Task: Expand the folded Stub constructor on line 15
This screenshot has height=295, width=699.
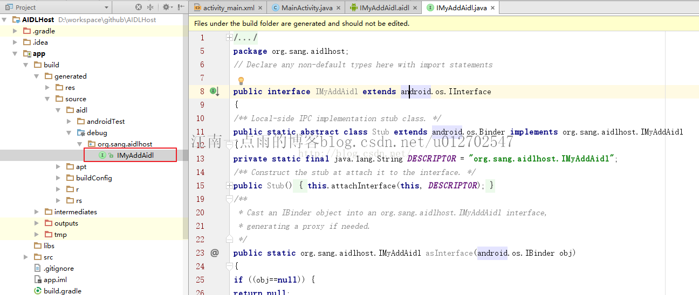Action: 229,186
